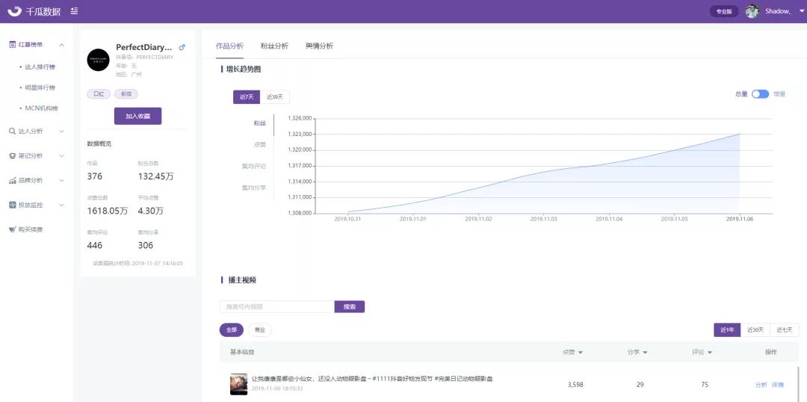This screenshot has height=402, width=807.
Task: Click the 搜索号内视频 input field
Action: coord(277,307)
